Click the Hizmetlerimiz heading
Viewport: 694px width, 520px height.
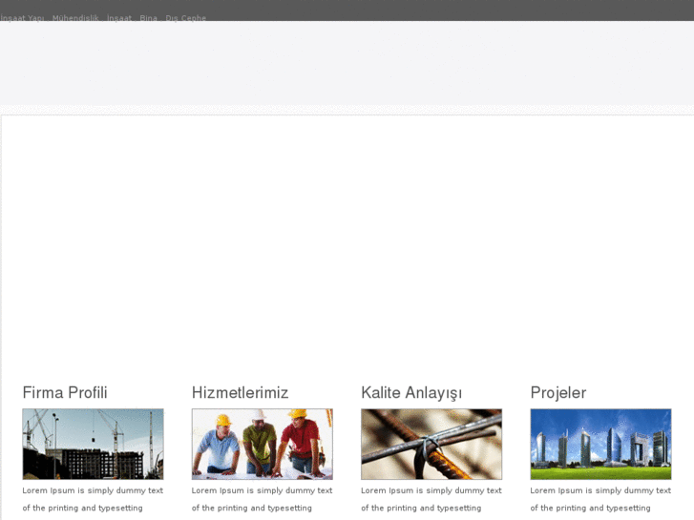click(240, 392)
